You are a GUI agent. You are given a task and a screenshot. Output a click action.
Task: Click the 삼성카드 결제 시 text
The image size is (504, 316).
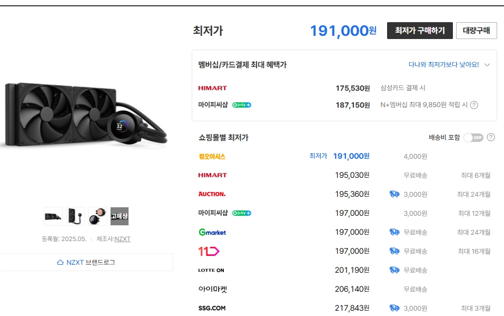pyautogui.click(x=403, y=88)
